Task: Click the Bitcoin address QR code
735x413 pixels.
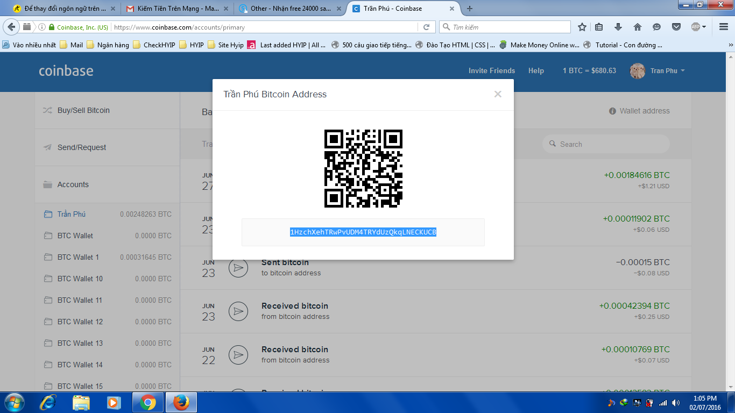Action: point(363,168)
